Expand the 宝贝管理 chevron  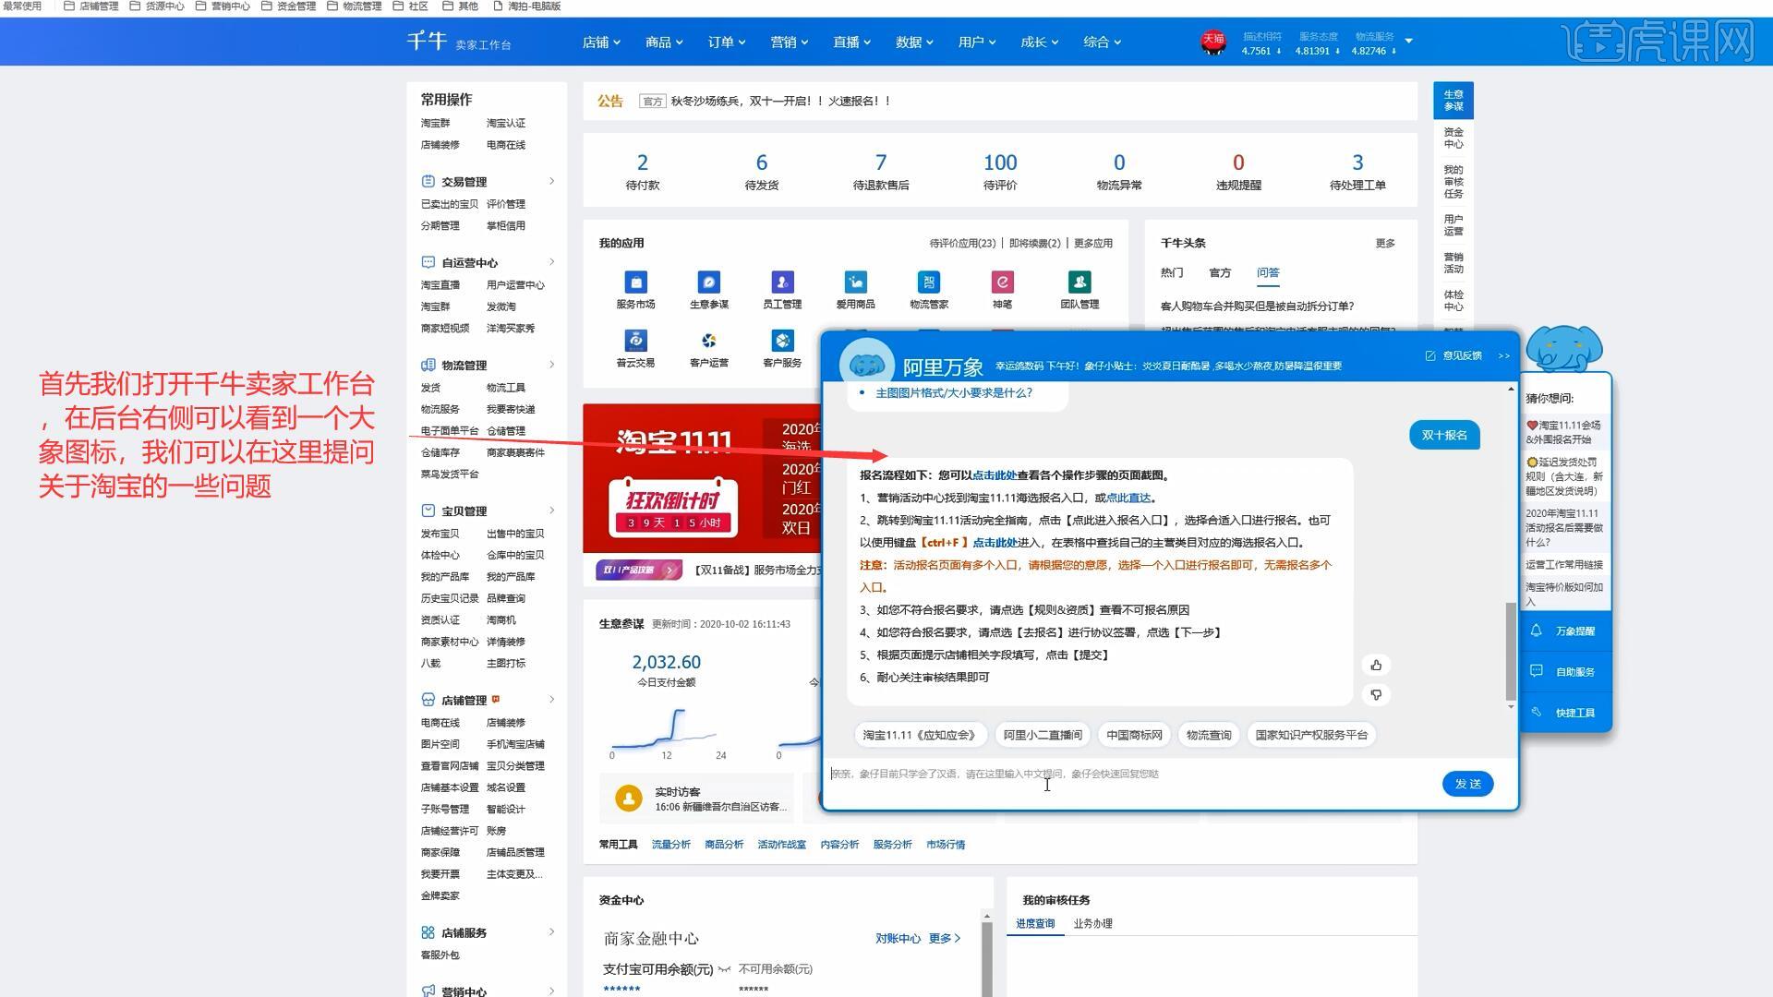coord(552,511)
